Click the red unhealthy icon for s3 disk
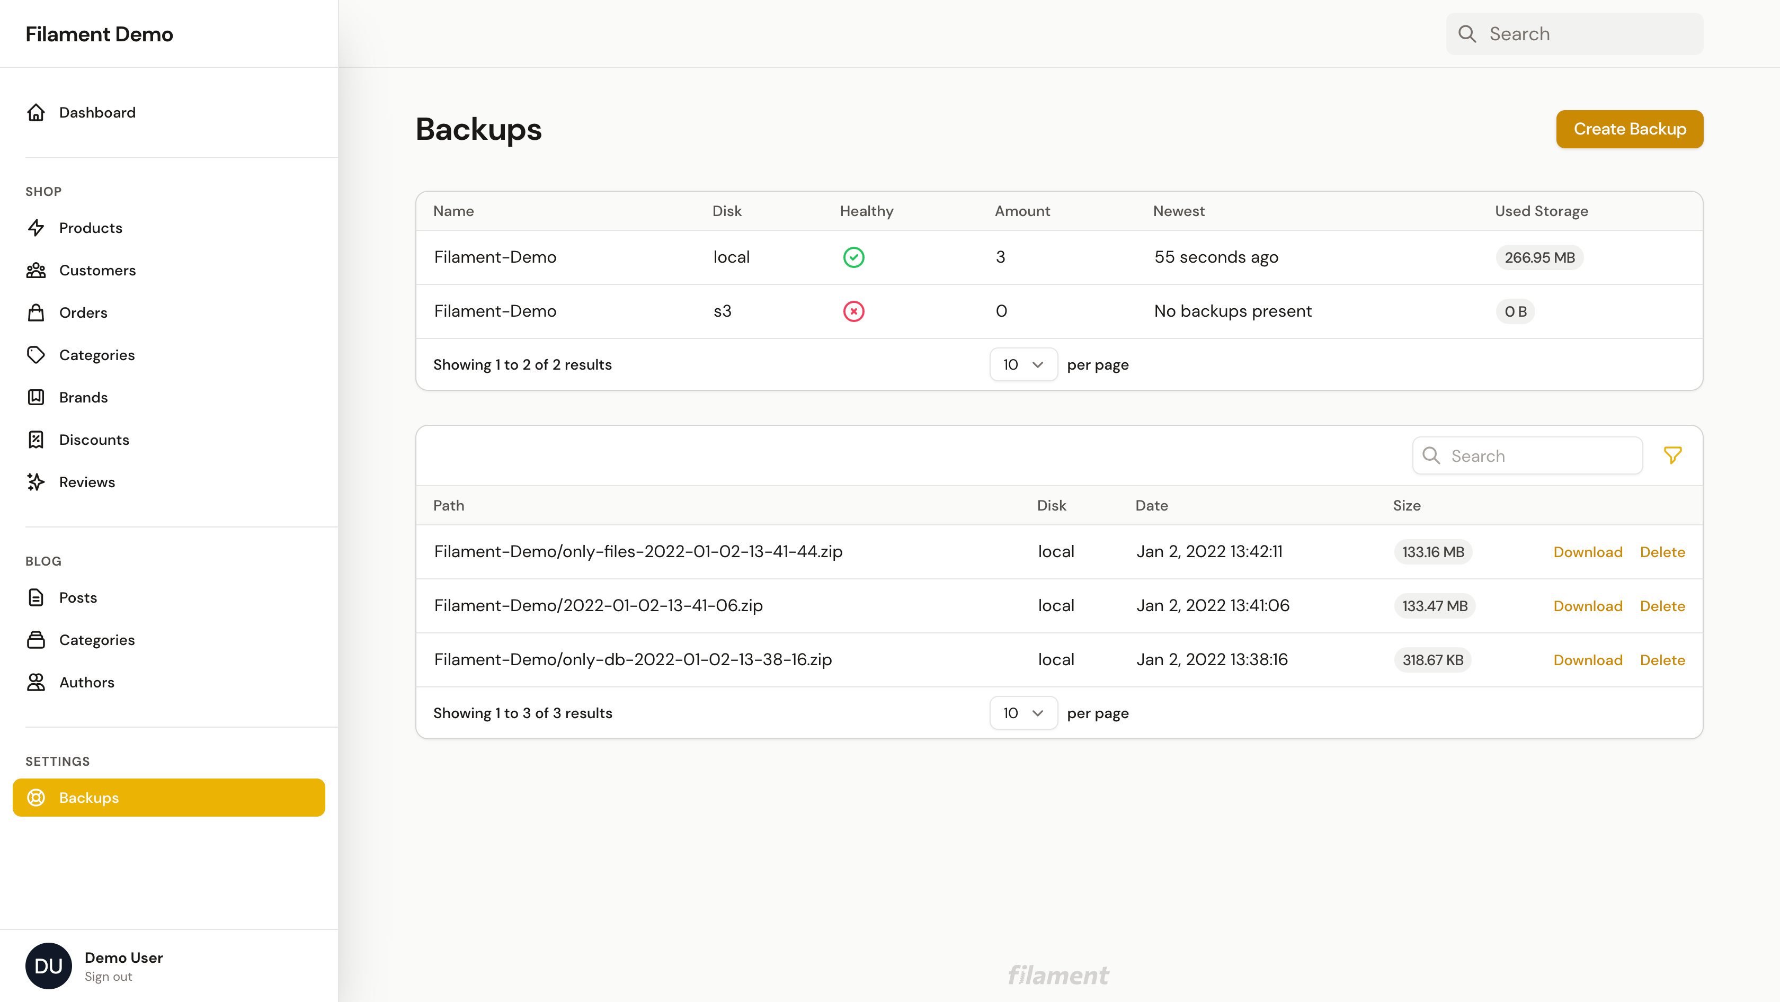Screen dimensions: 1780x1002 pos(854,311)
